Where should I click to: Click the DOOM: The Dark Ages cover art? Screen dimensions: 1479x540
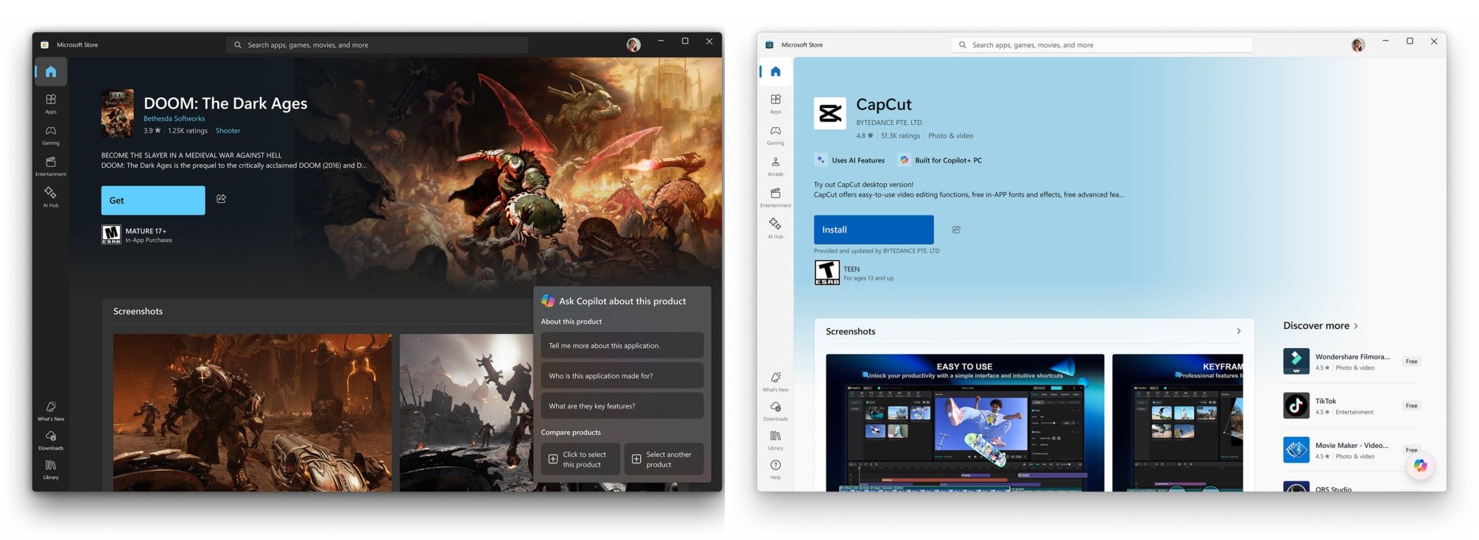[117, 113]
